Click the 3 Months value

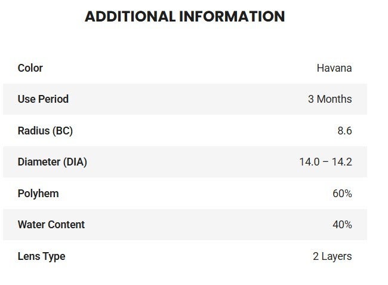(x=330, y=99)
